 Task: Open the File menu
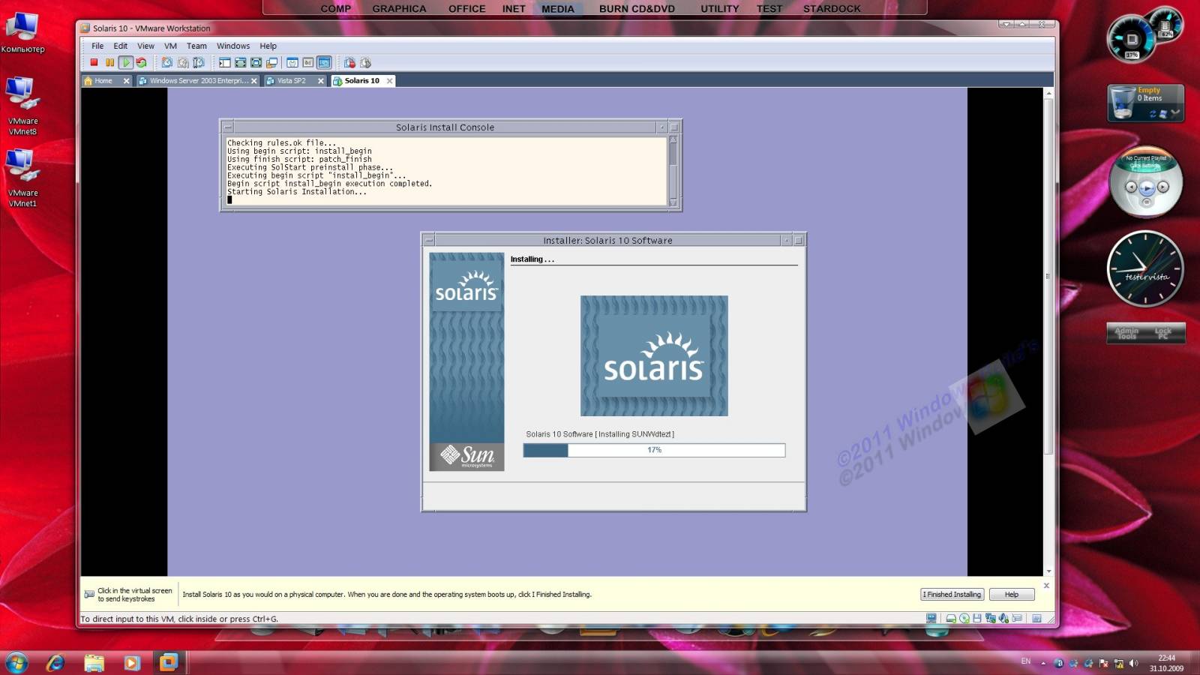pos(97,46)
